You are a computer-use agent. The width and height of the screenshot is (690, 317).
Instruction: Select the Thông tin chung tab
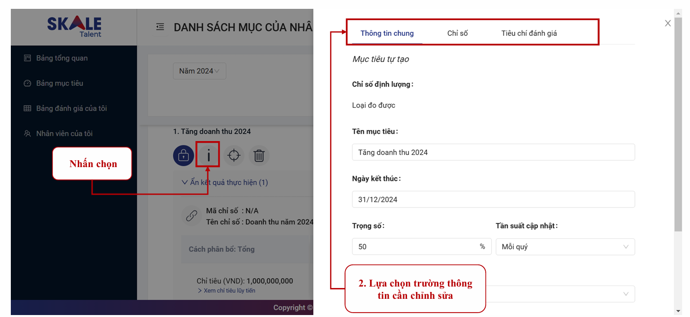387,33
